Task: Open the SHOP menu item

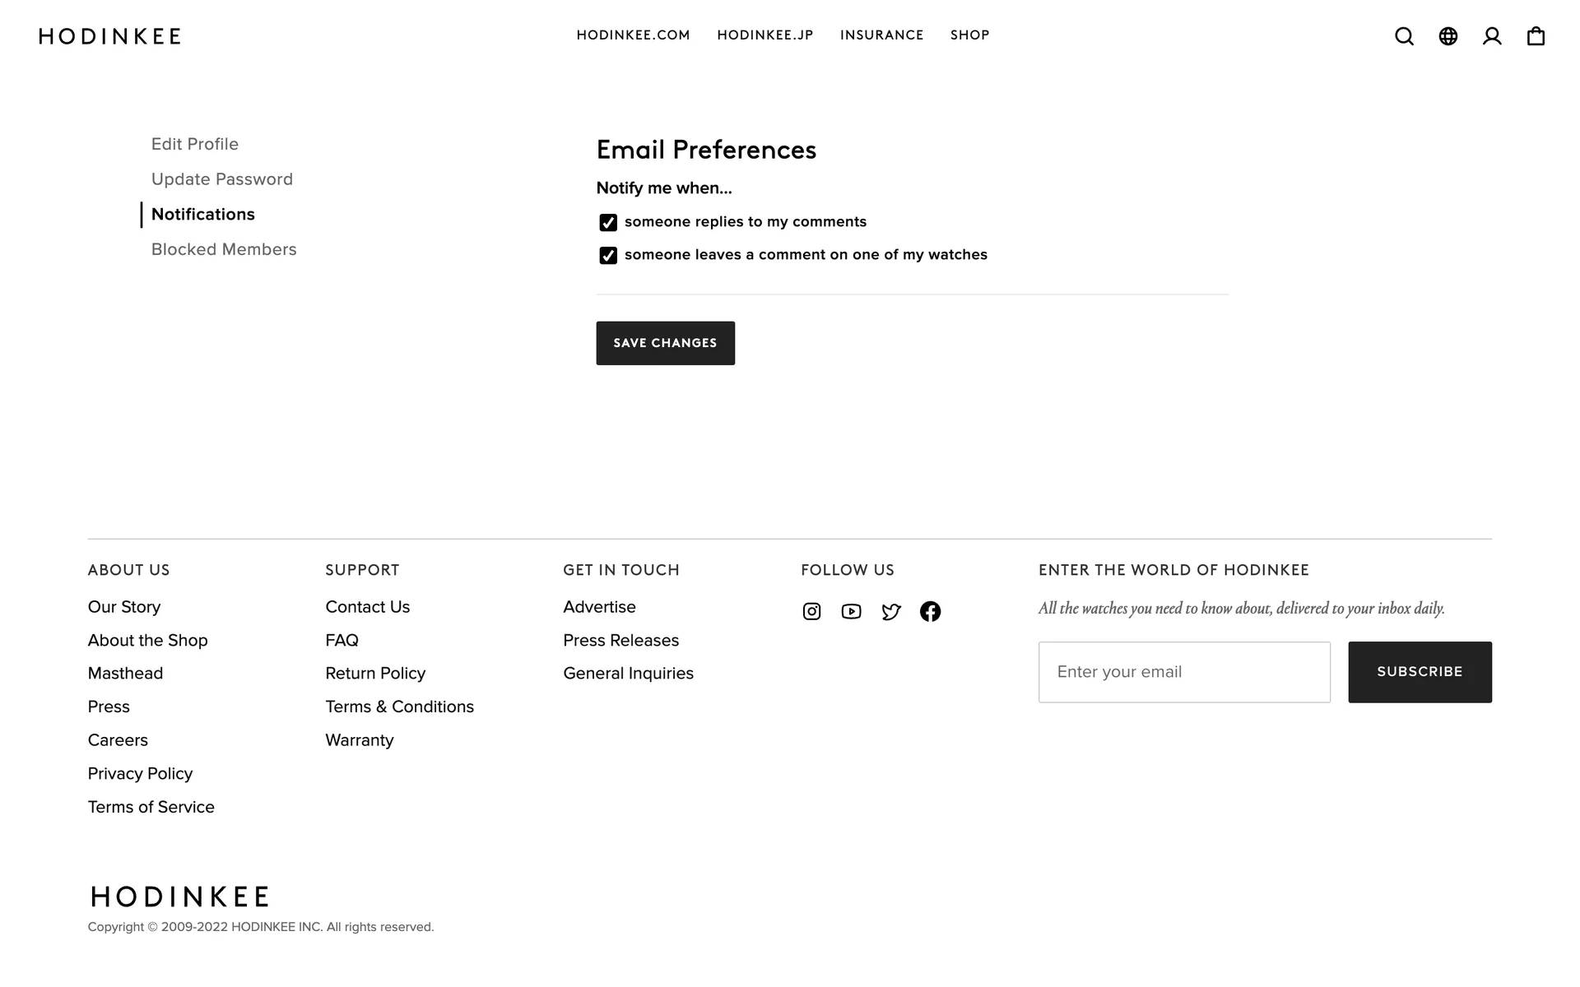Action: pyautogui.click(x=969, y=35)
